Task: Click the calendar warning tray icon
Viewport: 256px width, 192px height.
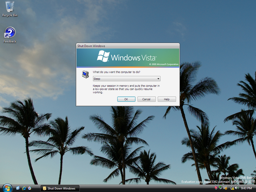Action: click(225, 188)
